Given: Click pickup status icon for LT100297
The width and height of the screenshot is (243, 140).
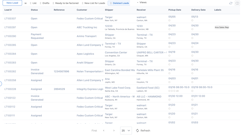Looking at the screenshot, I should [x=169, y=29].
